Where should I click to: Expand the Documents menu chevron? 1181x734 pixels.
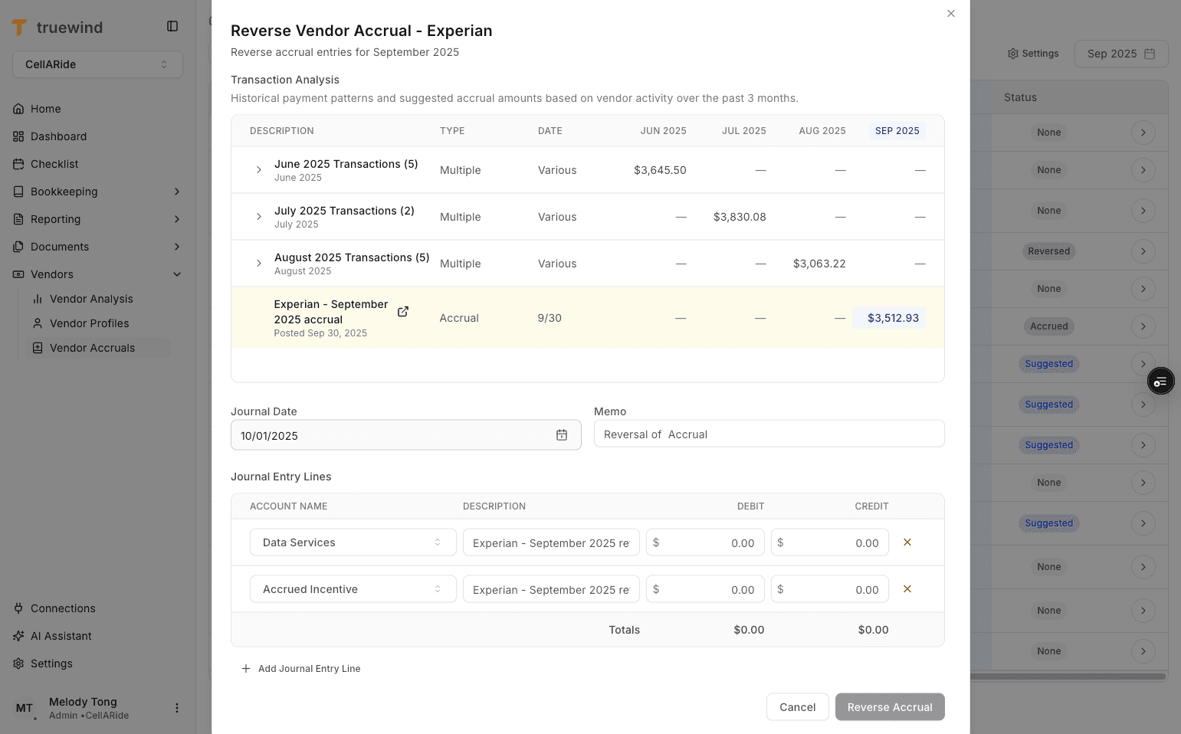click(x=177, y=247)
